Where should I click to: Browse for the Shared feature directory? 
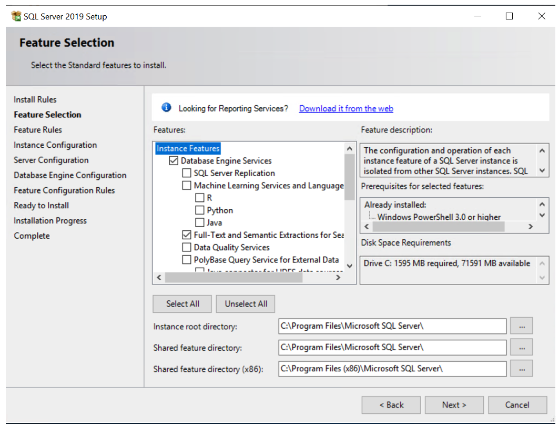(522, 348)
